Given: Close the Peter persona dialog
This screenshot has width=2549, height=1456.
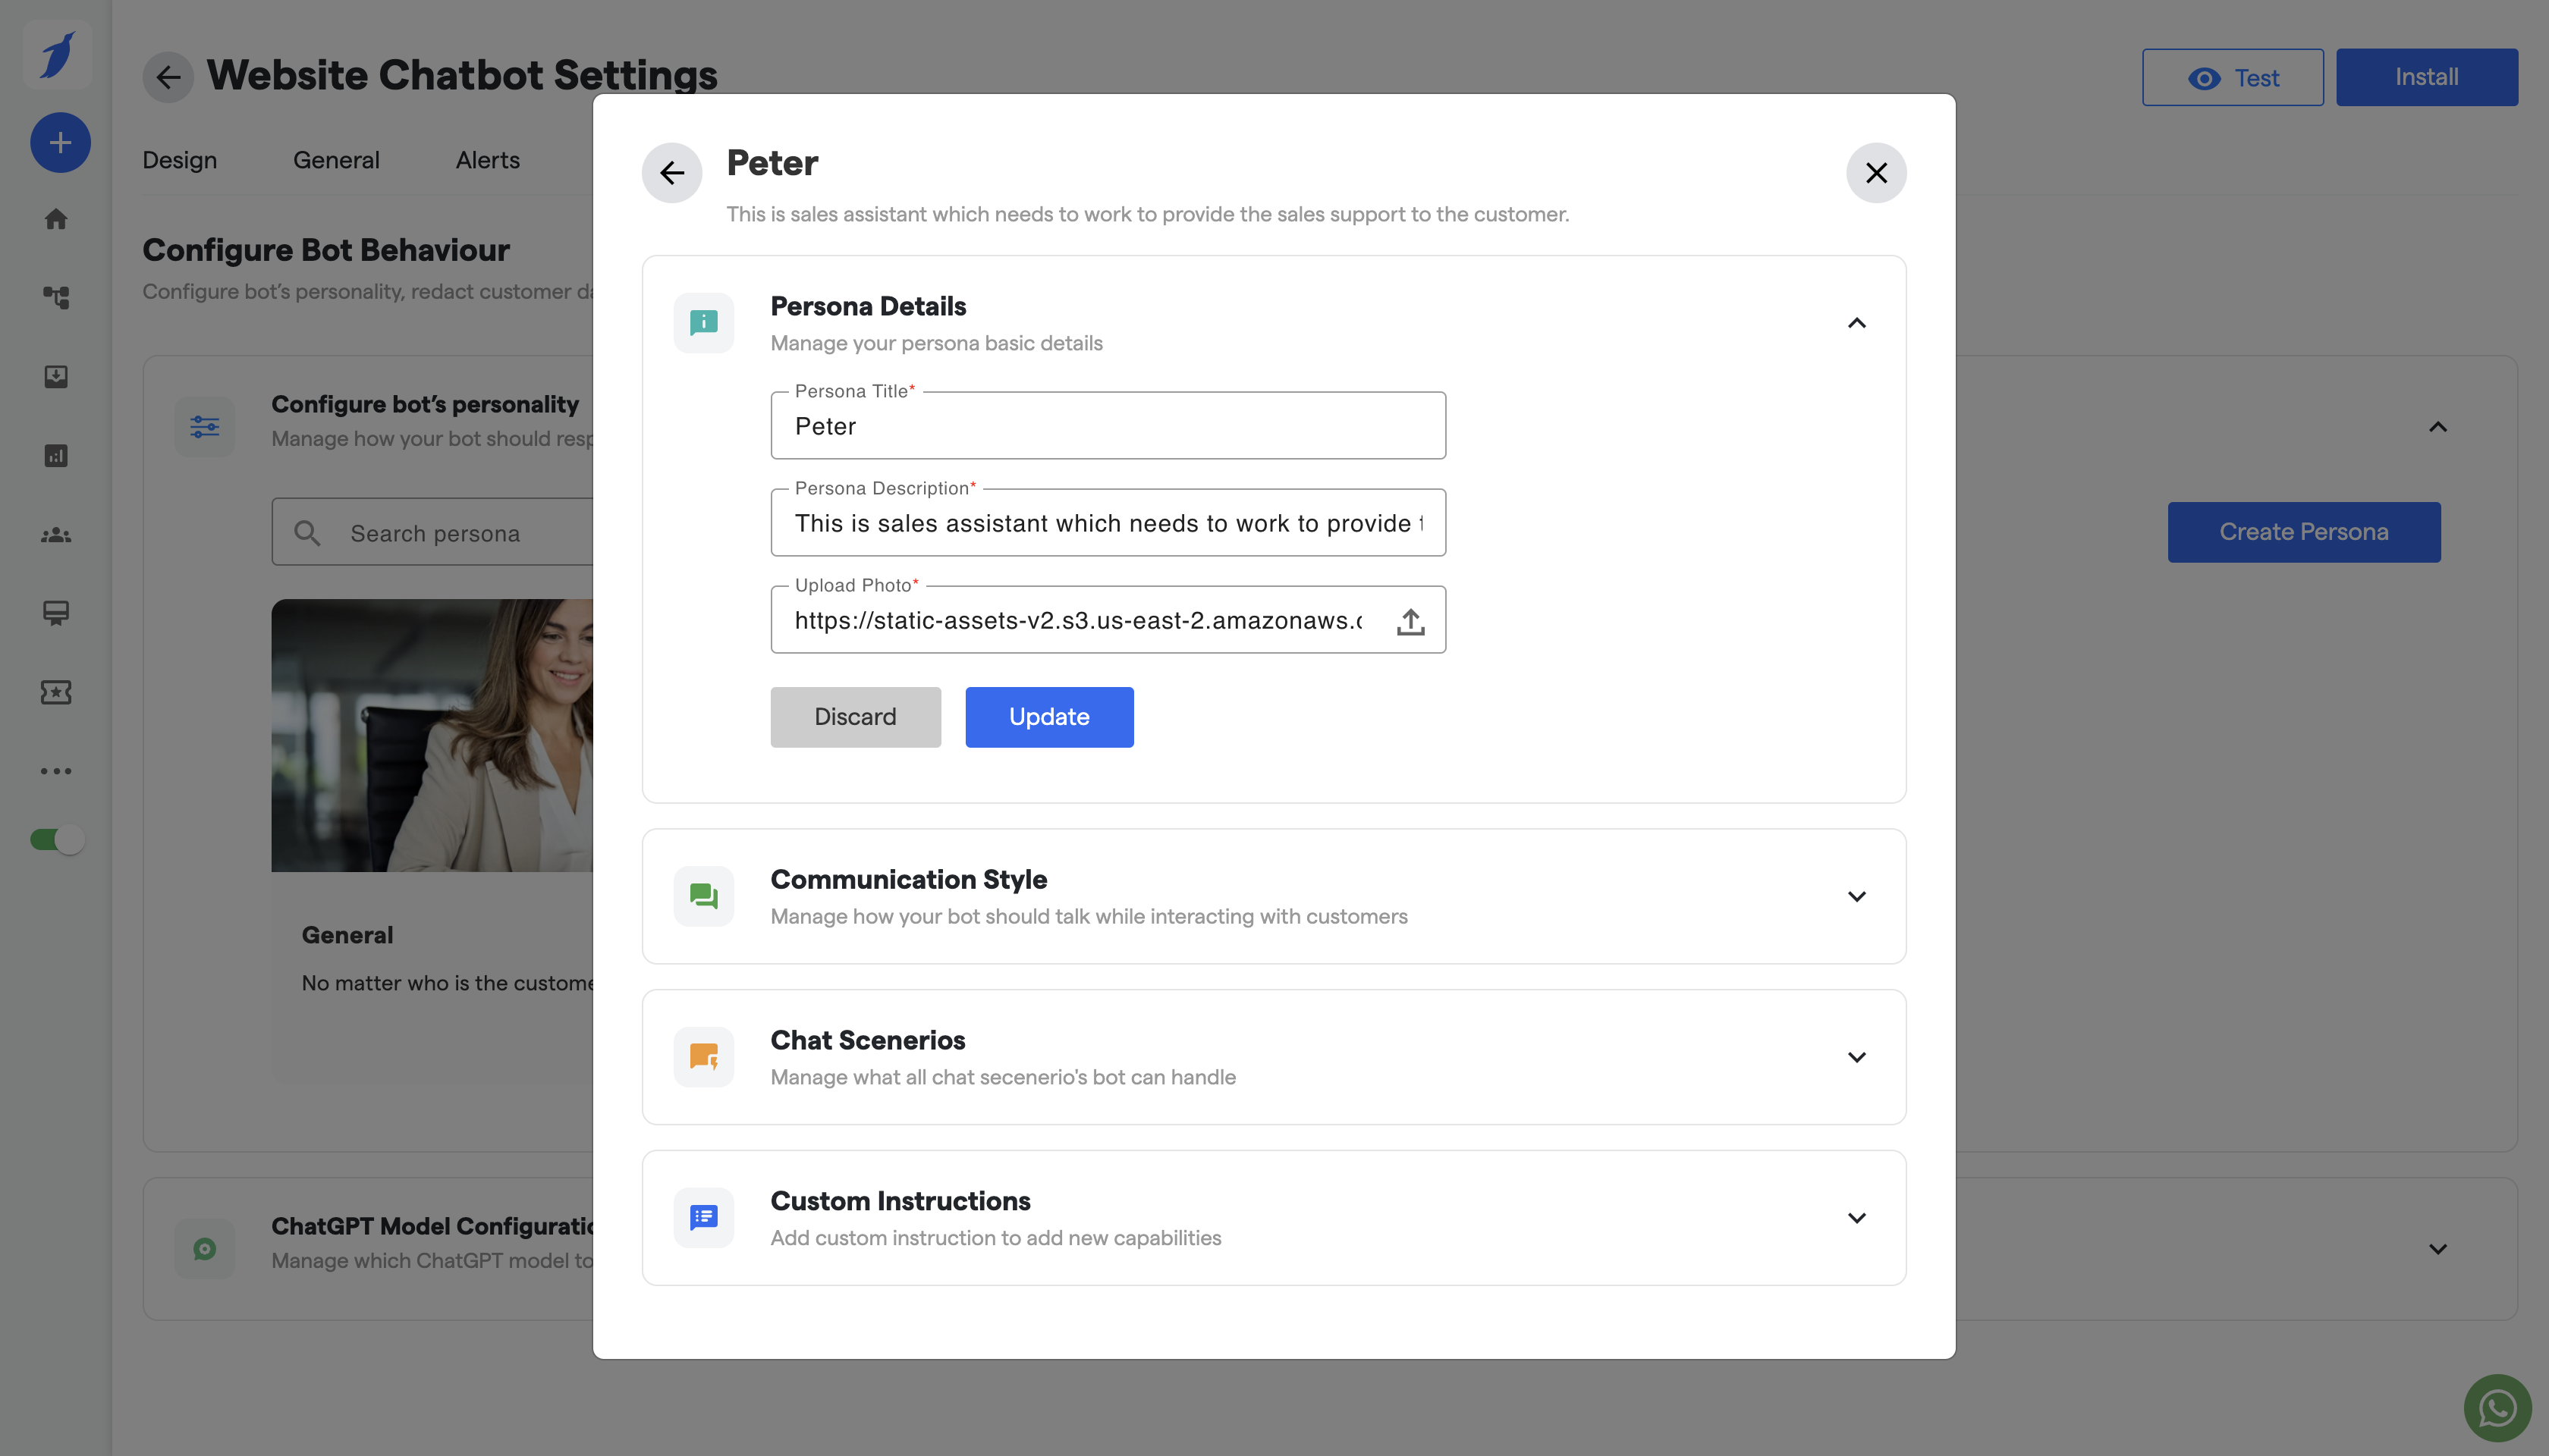Looking at the screenshot, I should tap(1876, 173).
